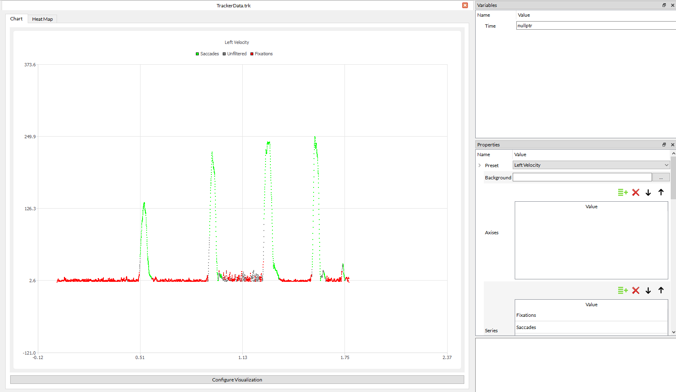Open the Preset Left Velocity dropdown

[x=591, y=165]
